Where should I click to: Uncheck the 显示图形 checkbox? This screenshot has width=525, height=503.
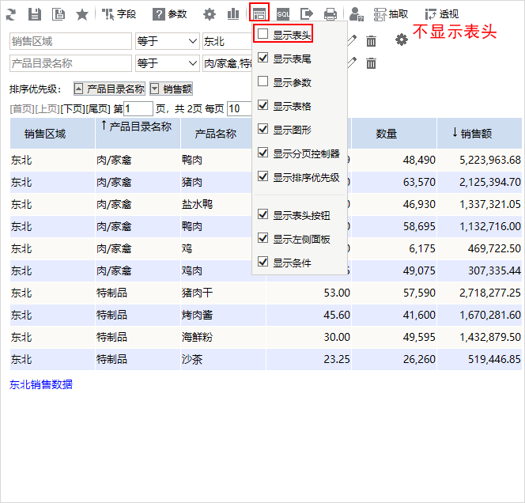(262, 129)
